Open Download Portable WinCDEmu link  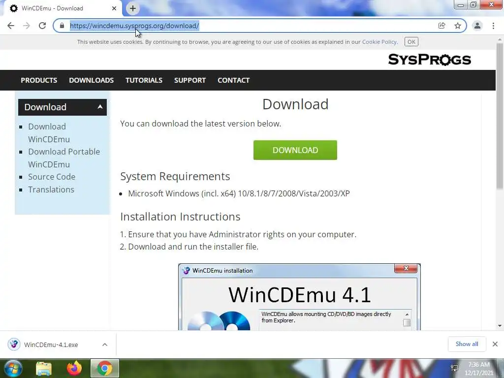(x=64, y=158)
